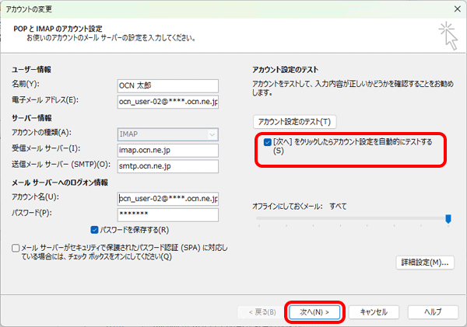Image resolution: width=467 pixels, height=327 pixels.
Task: Select the 電子メール アドレス text box
Action: click(167, 101)
